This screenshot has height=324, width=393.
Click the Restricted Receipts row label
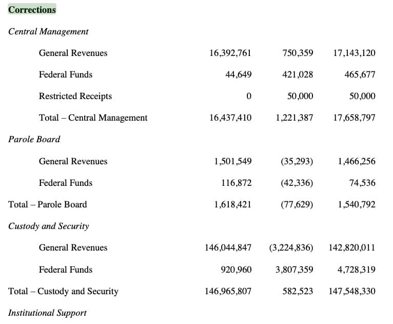tap(75, 96)
